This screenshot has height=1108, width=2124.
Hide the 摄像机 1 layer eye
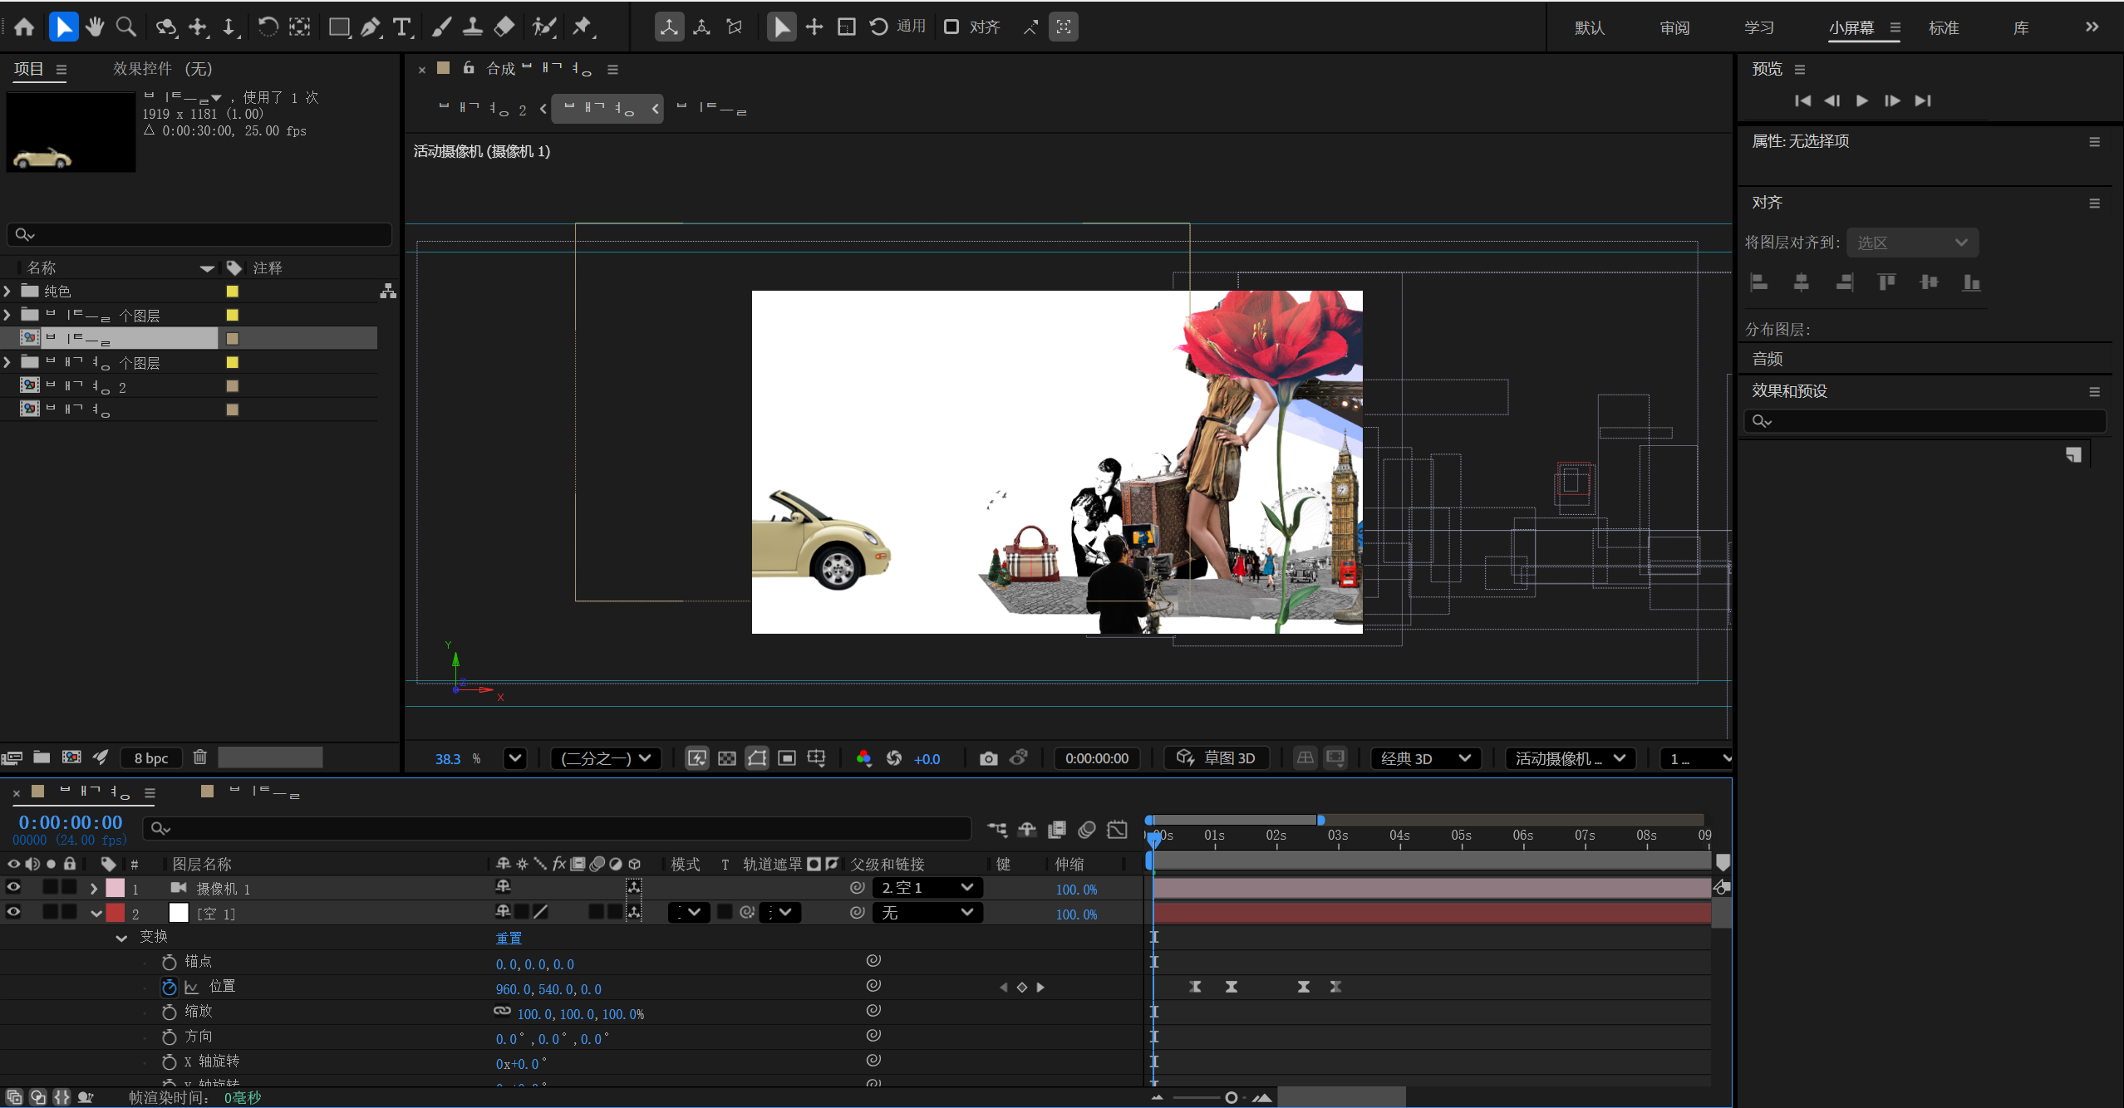point(13,888)
